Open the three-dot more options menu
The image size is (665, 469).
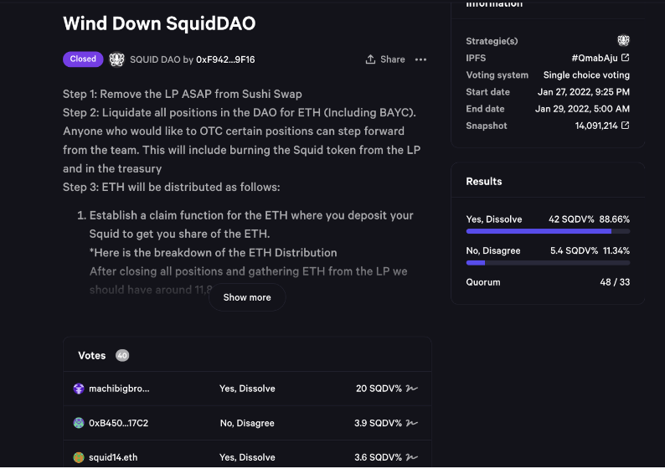click(x=420, y=59)
